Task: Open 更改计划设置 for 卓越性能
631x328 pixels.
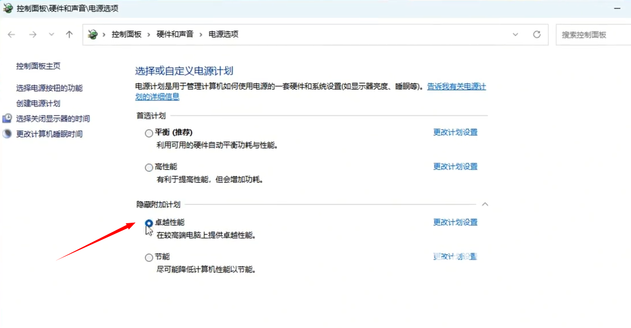Action: [x=455, y=222]
